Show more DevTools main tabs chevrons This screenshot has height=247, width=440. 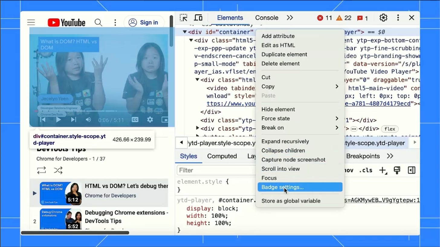[x=290, y=18]
